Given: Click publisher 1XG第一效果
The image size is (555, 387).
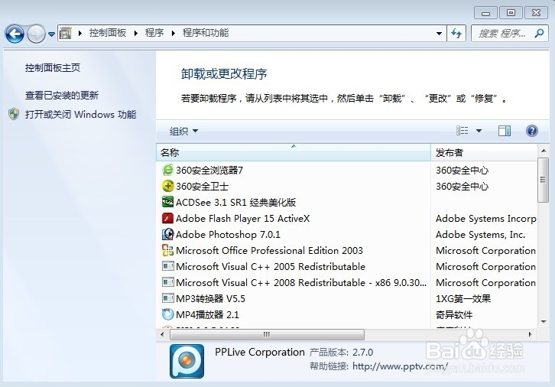Looking at the screenshot, I should pos(463,298).
